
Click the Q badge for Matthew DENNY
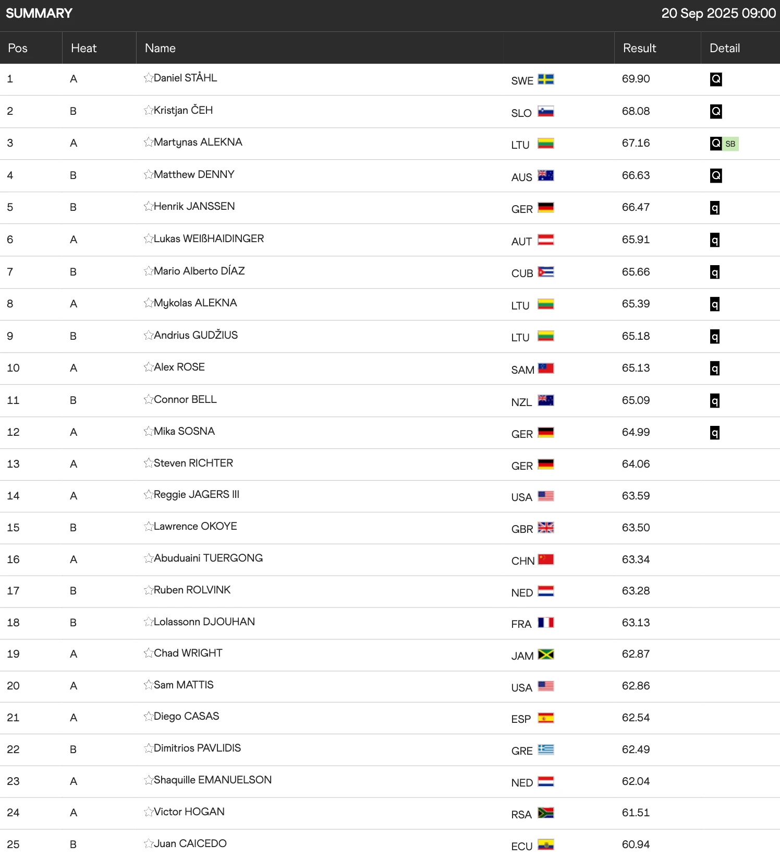pyautogui.click(x=716, y=175)
